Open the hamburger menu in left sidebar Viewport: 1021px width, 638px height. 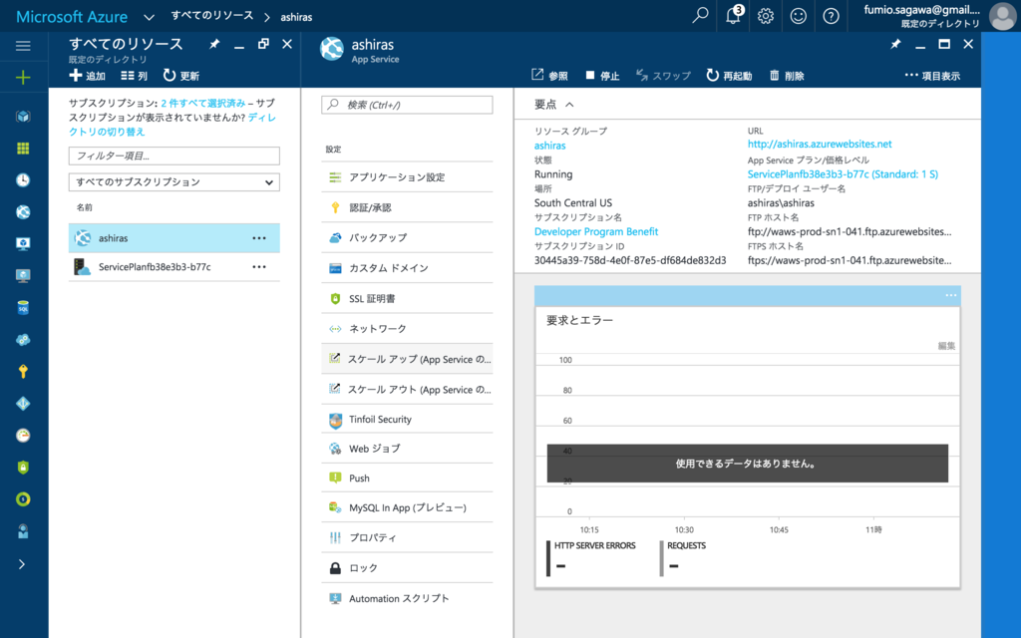click(x=23, y=46)
